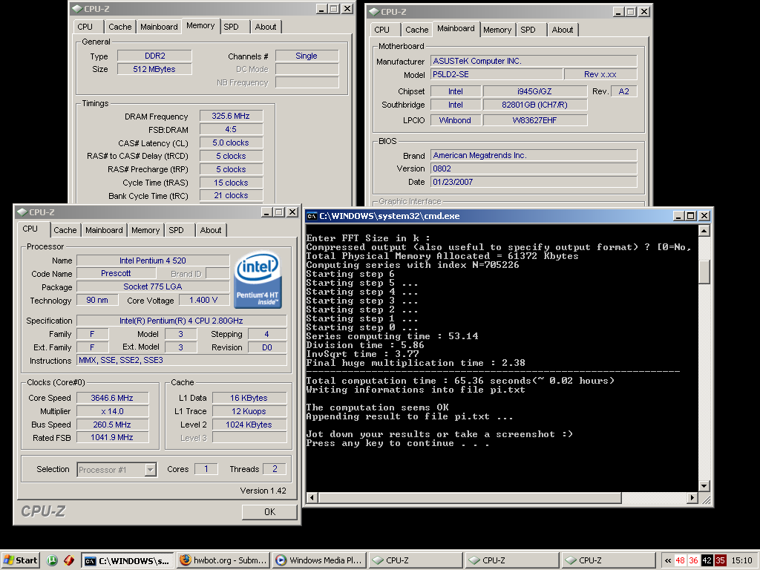Click tray temperature icon showing 48
This screenshot has height=570, width=760.
pos(680,561)
